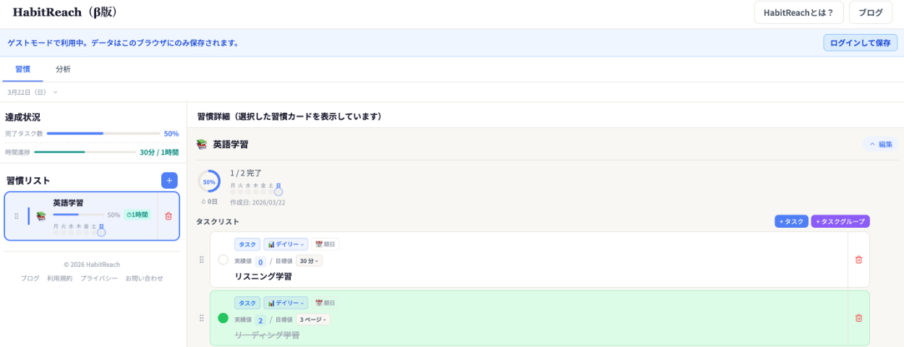Image resolution: width=904 pixels, height=347 pixels.
Task: Add a new task group with +タスクグループ
Action: point(840,221)
